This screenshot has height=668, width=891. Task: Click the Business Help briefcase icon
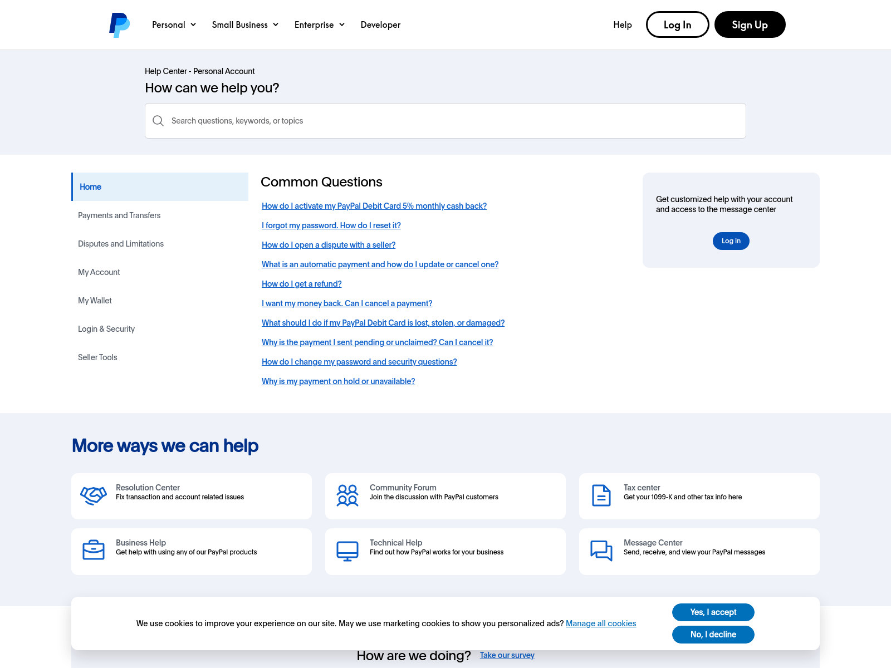click(x=94, y=550)
